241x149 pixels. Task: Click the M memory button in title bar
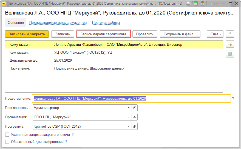coord(210,4)
